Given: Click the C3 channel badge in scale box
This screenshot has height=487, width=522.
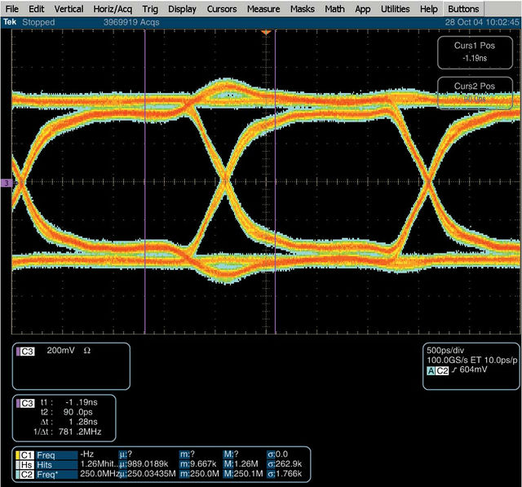Looking at the screenshot, I should pyautogui.click(x=26, y=352).
